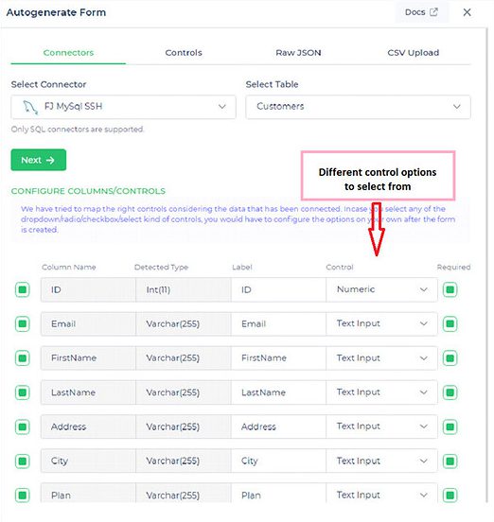The width and height of the screenshot is (494, 522).
Task: Open Select Connector dropdown chevron
Action: (x=222, y=107)
